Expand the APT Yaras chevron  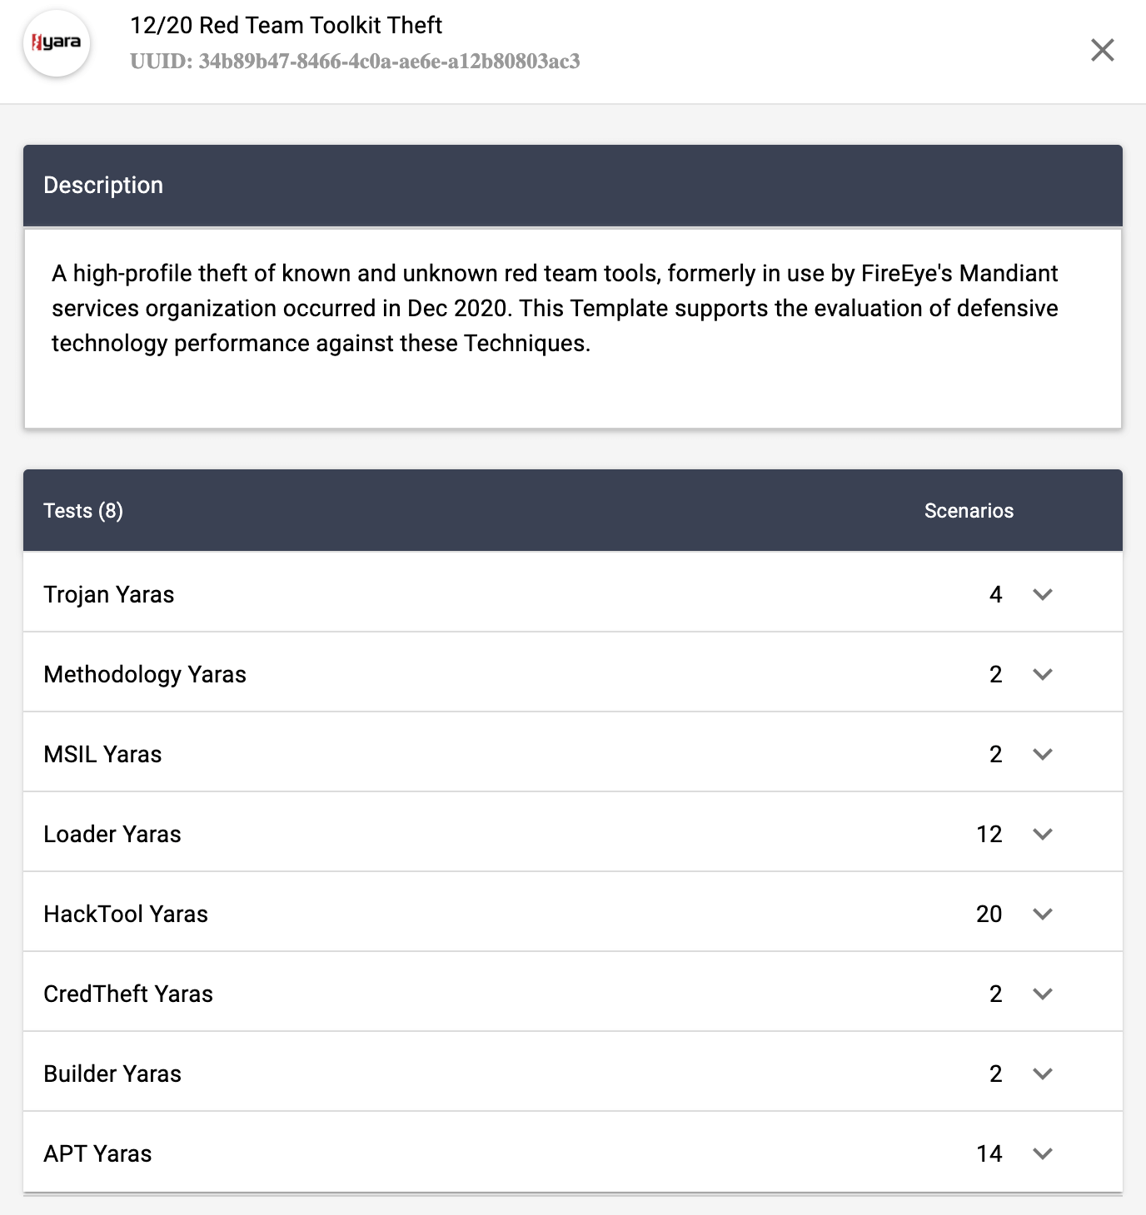[x=1043, y=1153]
